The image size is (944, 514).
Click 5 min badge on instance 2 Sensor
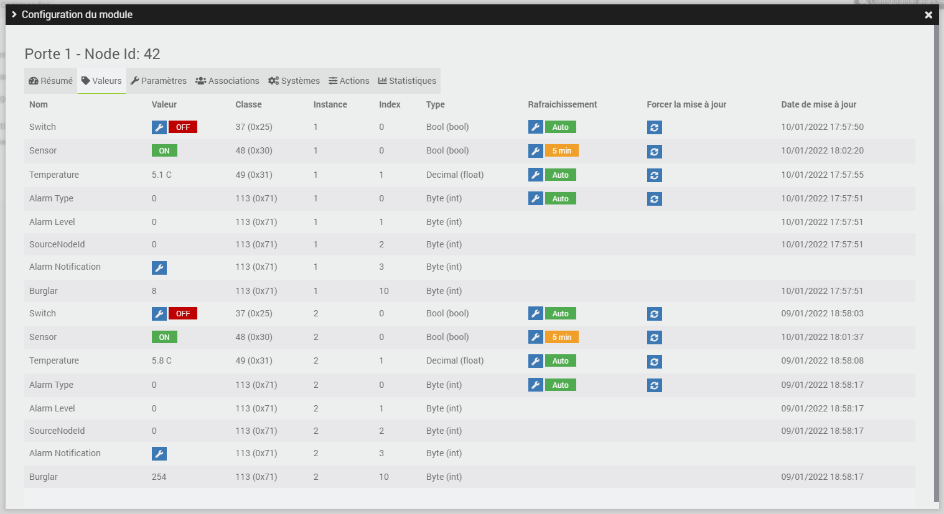coord(562,337)
